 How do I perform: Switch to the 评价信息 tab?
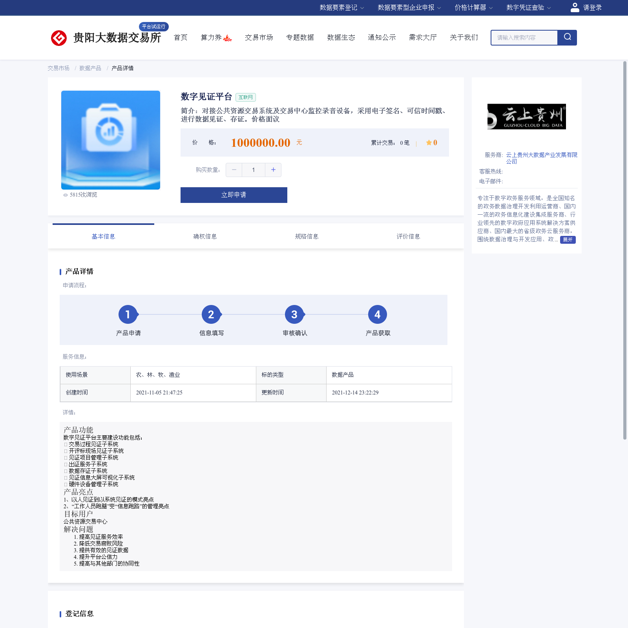tap(408, 236)
